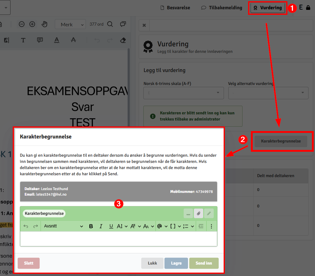
Task: Click the zoom in plus icon
Action: (32, 24)
